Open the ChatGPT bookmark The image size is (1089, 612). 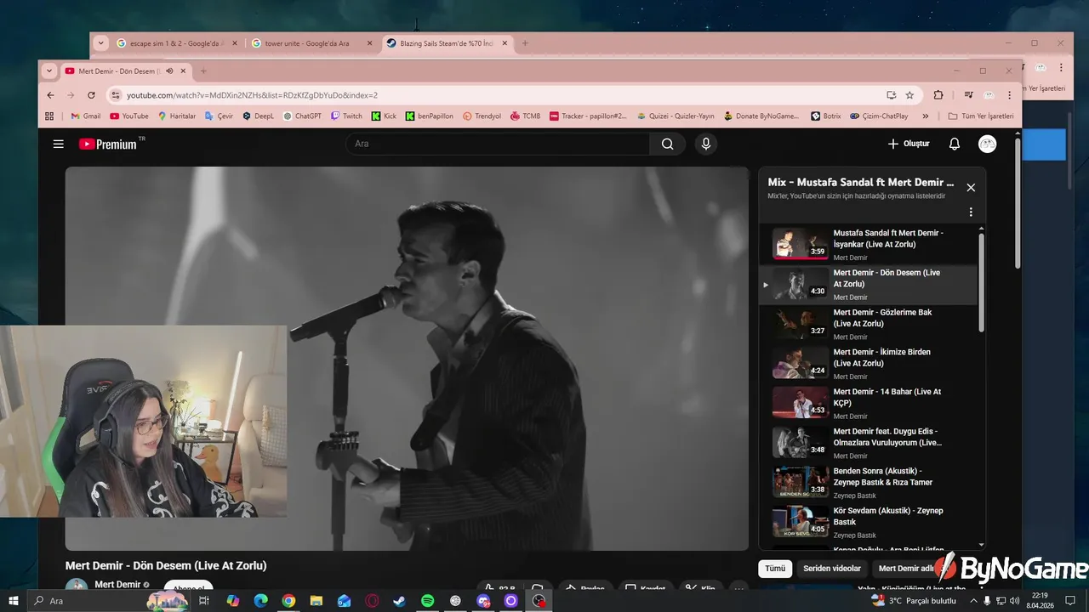point(302,116)
